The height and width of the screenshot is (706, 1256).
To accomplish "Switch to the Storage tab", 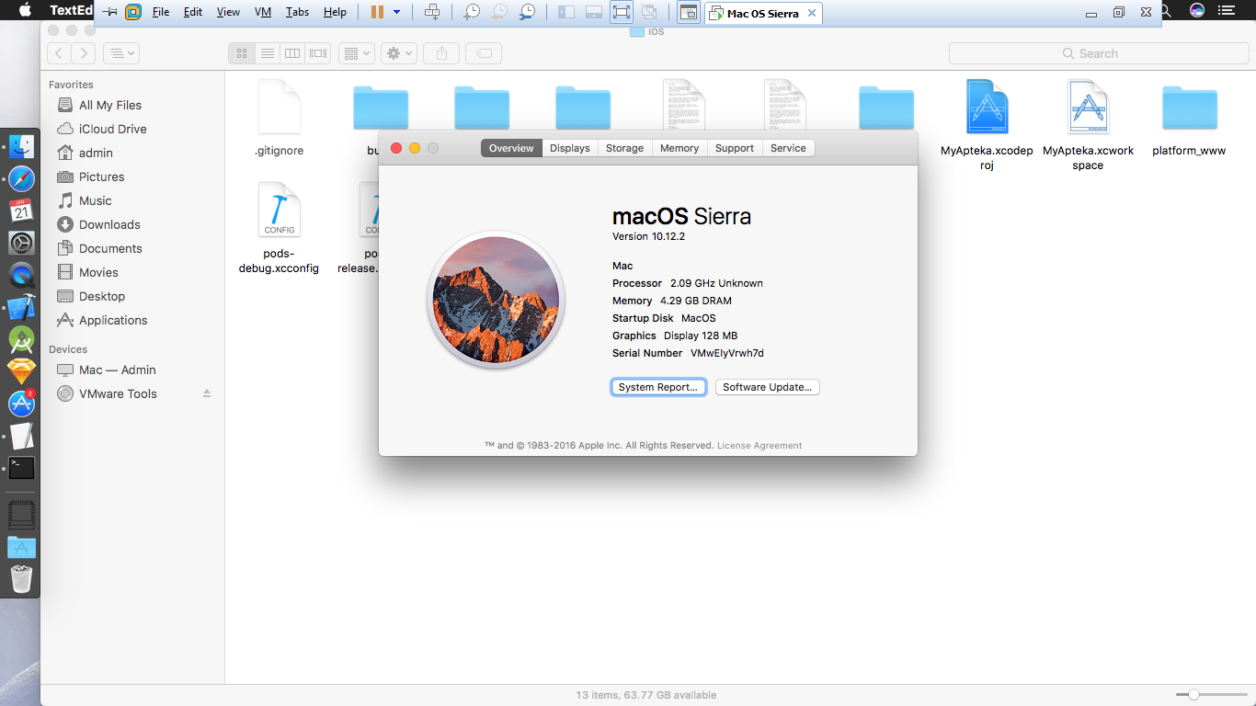I will point(624,148).
